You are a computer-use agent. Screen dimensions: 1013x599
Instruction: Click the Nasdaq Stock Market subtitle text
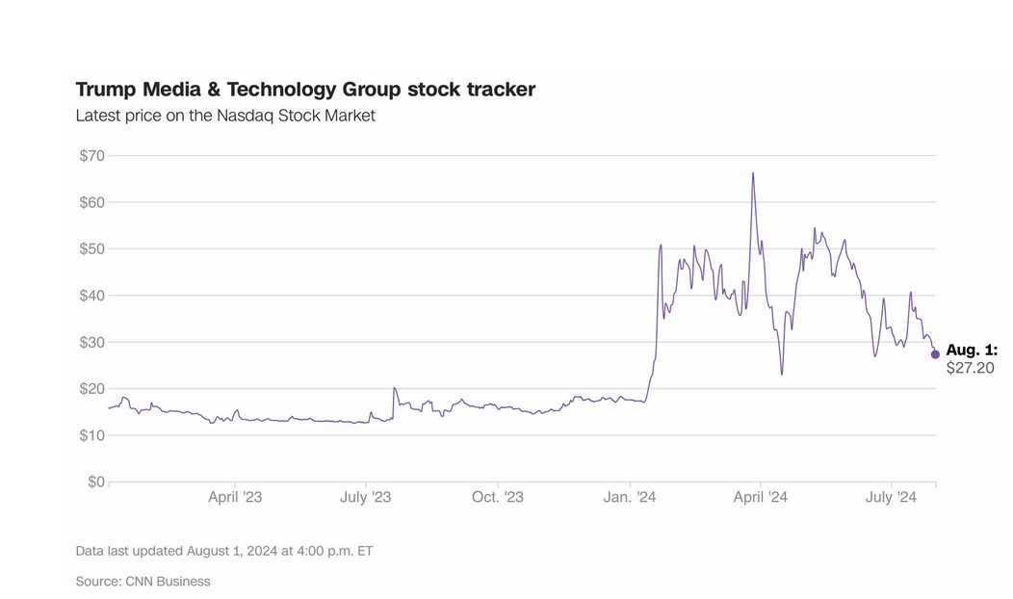click(x=225, y=116)
